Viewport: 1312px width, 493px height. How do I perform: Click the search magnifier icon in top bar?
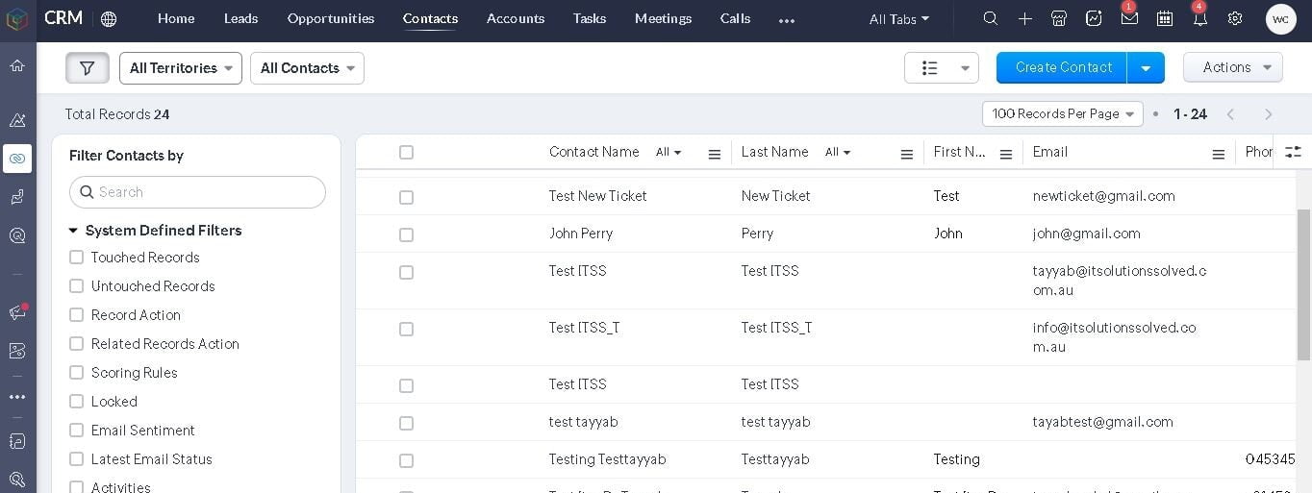click(990, 18)
